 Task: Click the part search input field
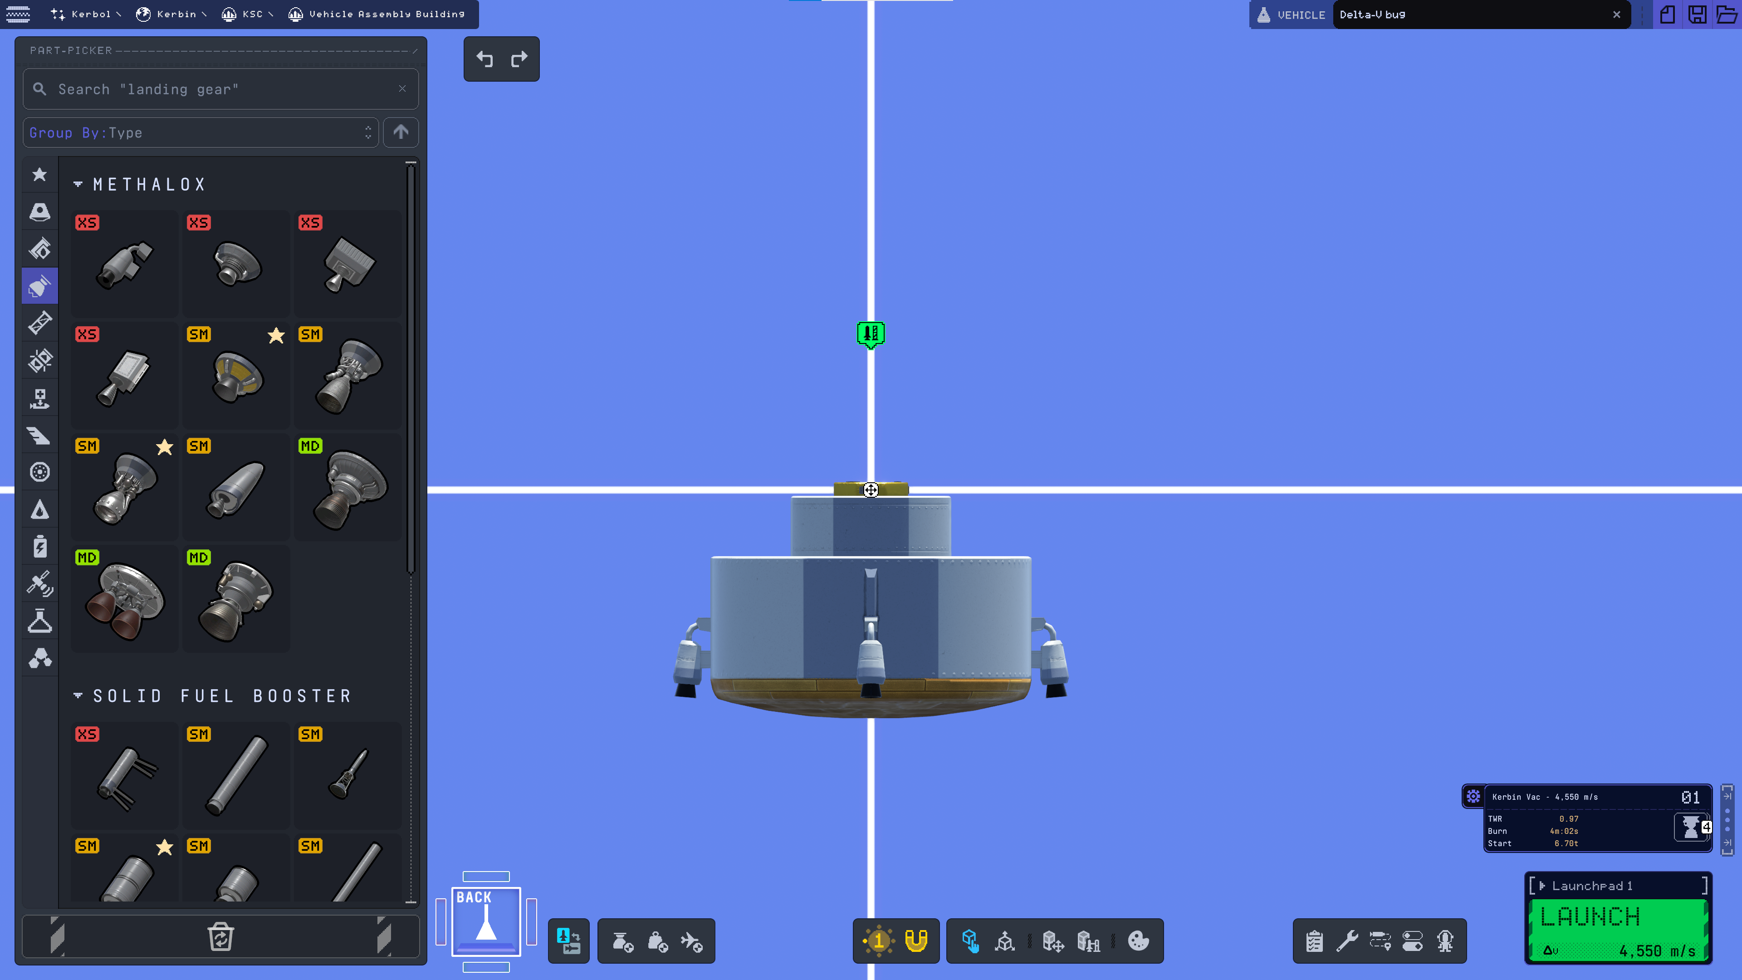[x=220, y=88]
